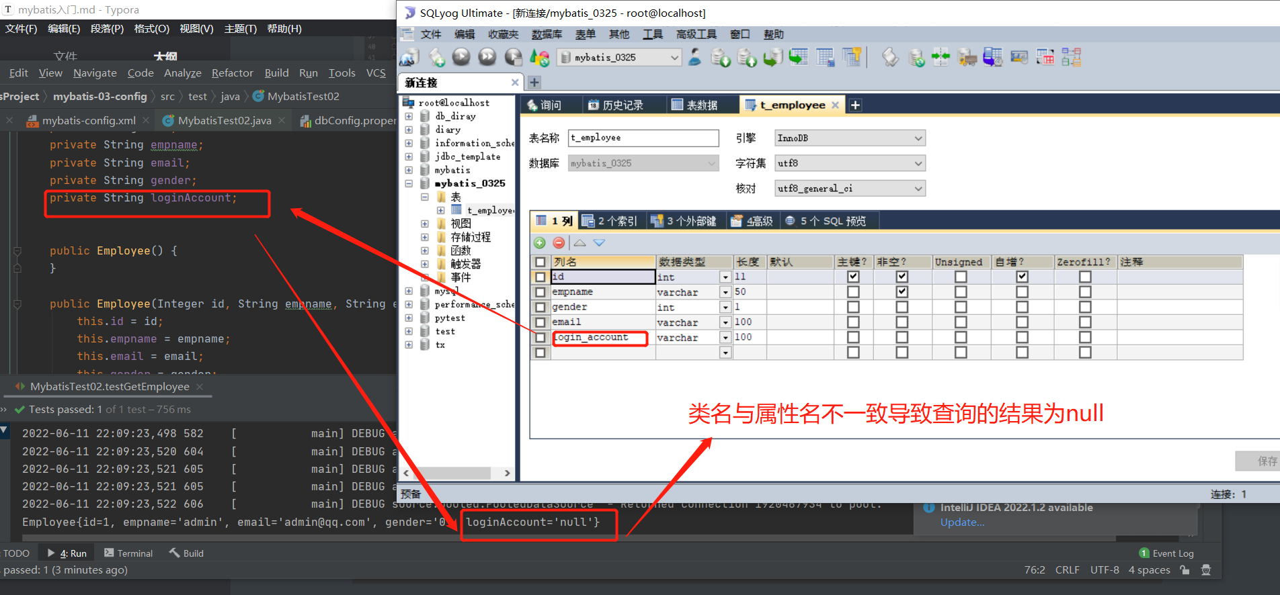Click the manage indexes key icon

click(852, 58)
